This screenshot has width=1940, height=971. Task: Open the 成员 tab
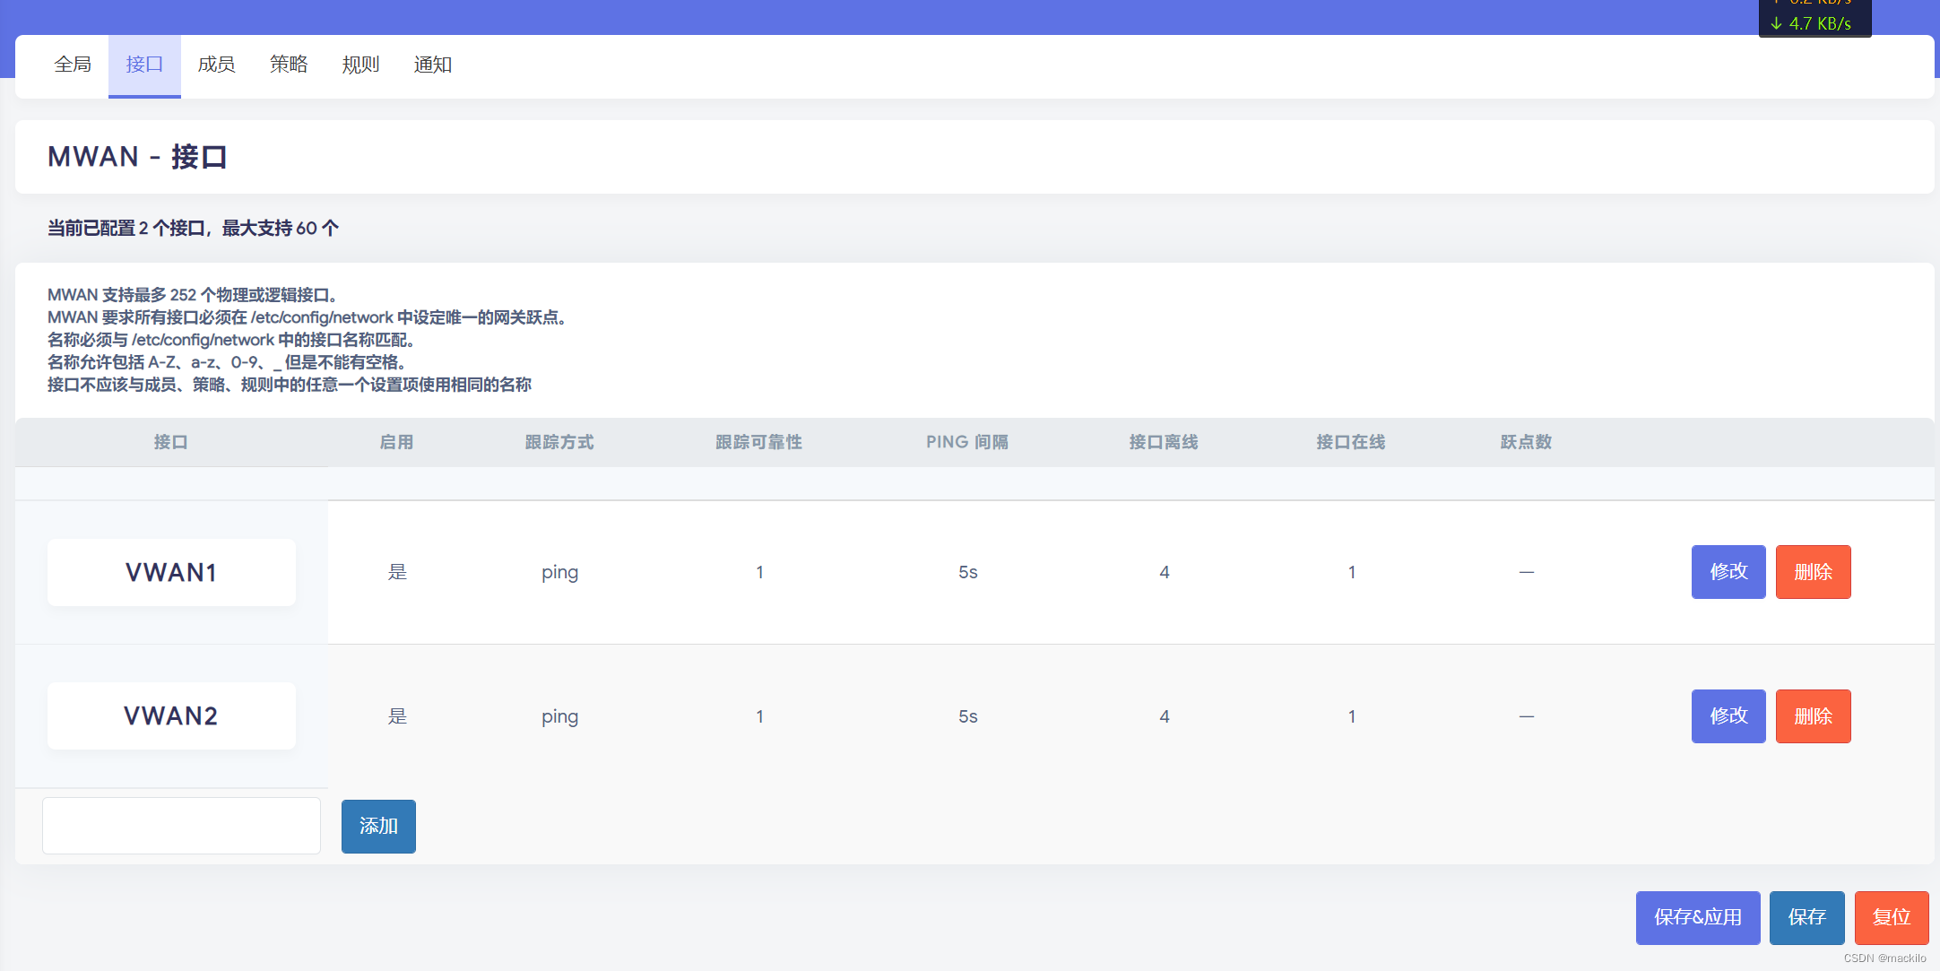click(216, 65)
